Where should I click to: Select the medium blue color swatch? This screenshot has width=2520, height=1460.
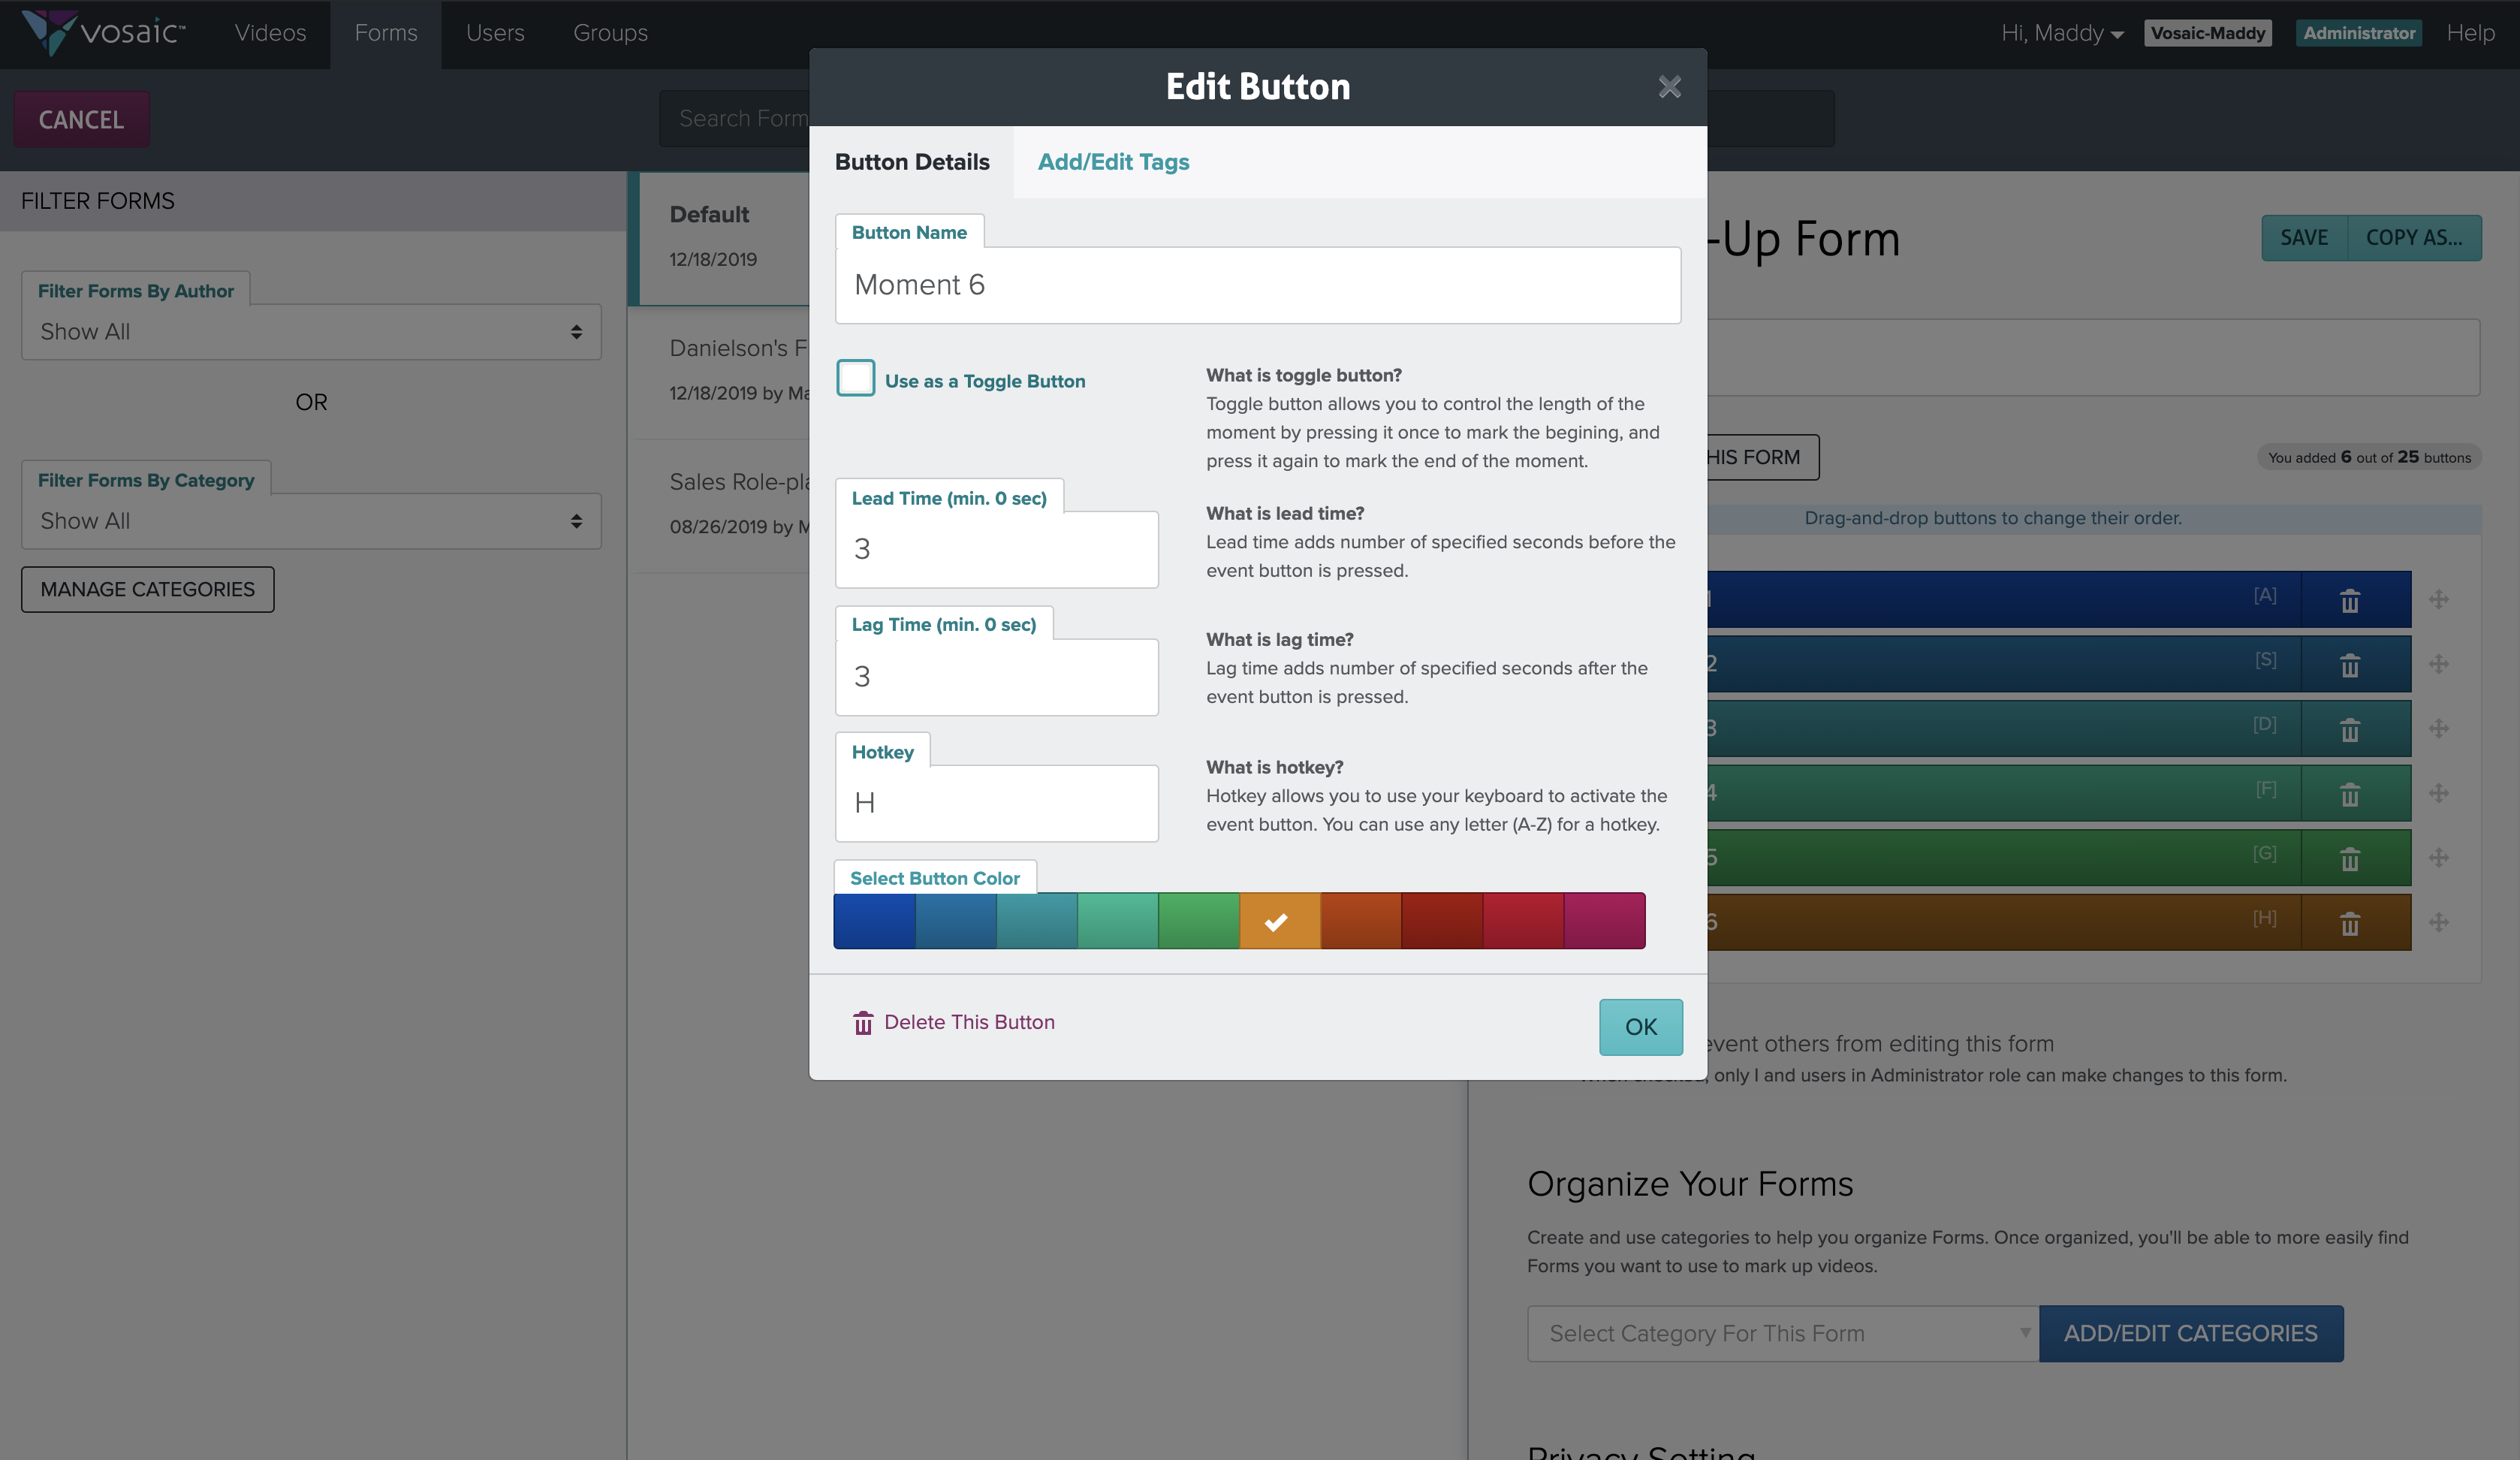click(x=955, y=921)
